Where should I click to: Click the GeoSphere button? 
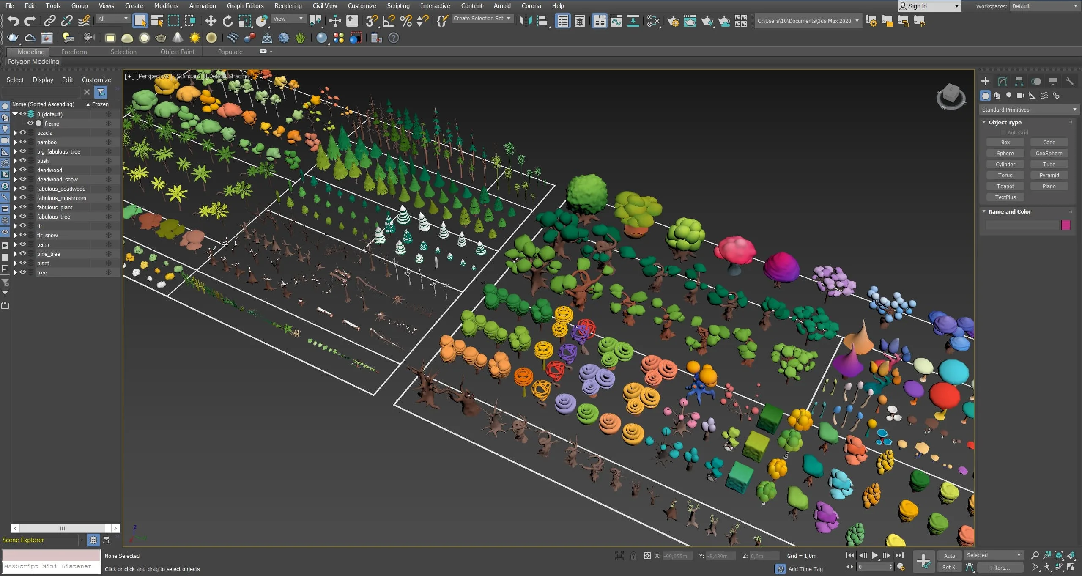pos(1049,153)
